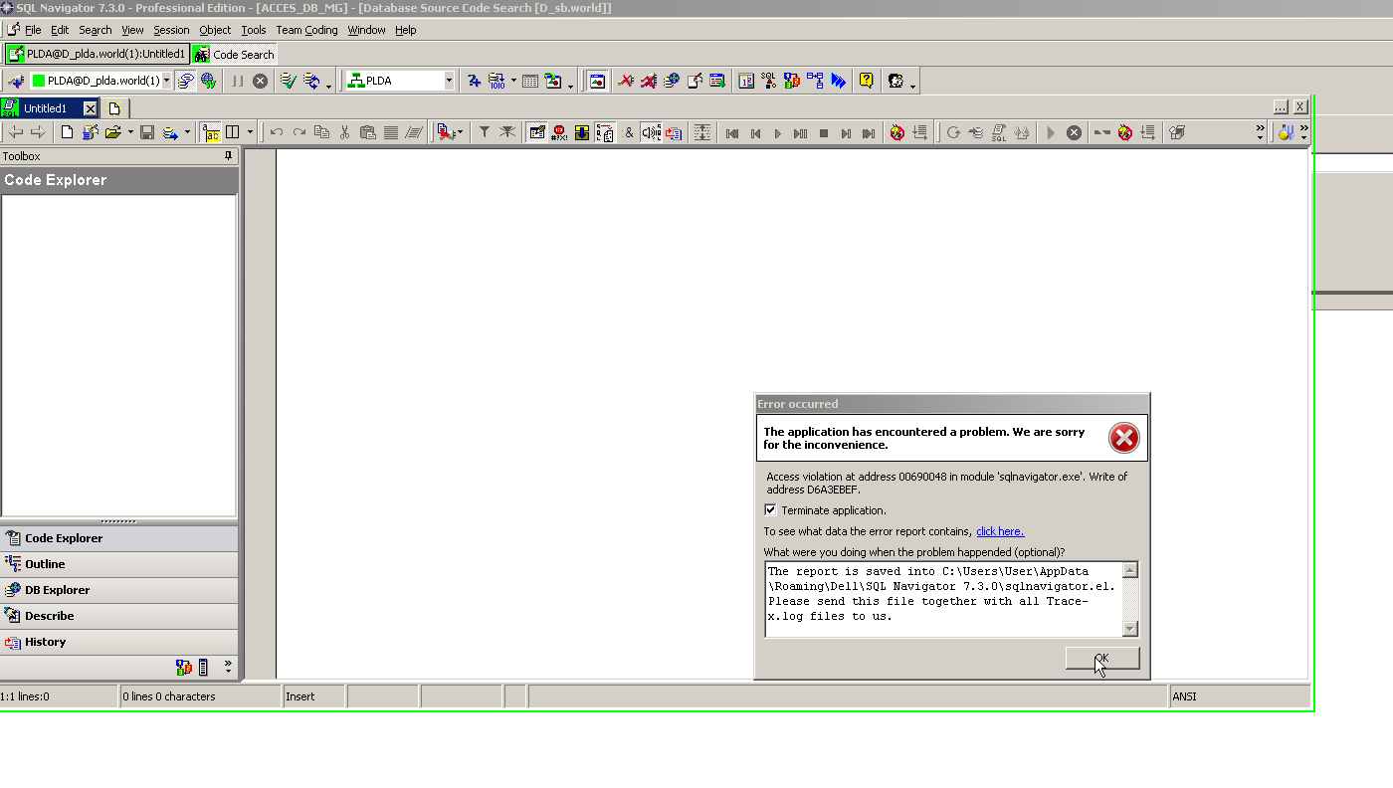Open the Team Coding menu

(306, 30)
